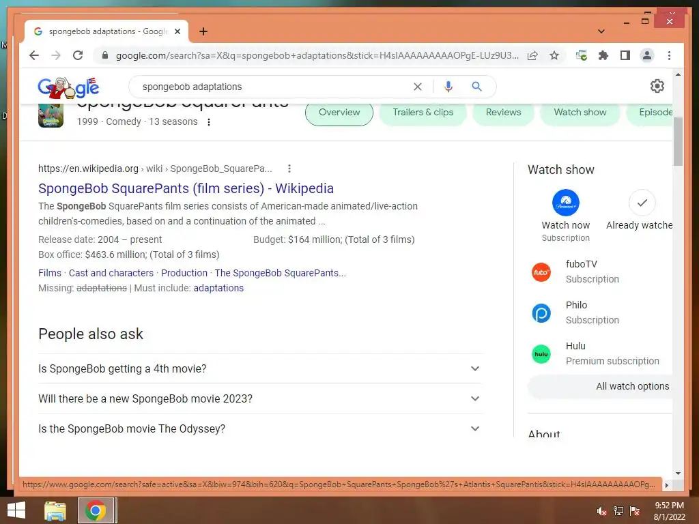Click SpongeBob show poster thumbnail

coord(51,116)
